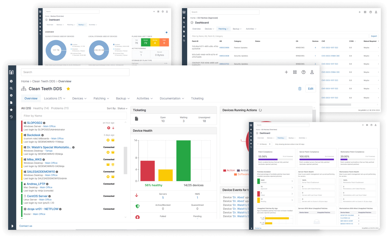This screenshot has width=389, height=238.
Task: Click the favorite star beside Clean Teeth DDS title
Action: pos(68,89)
